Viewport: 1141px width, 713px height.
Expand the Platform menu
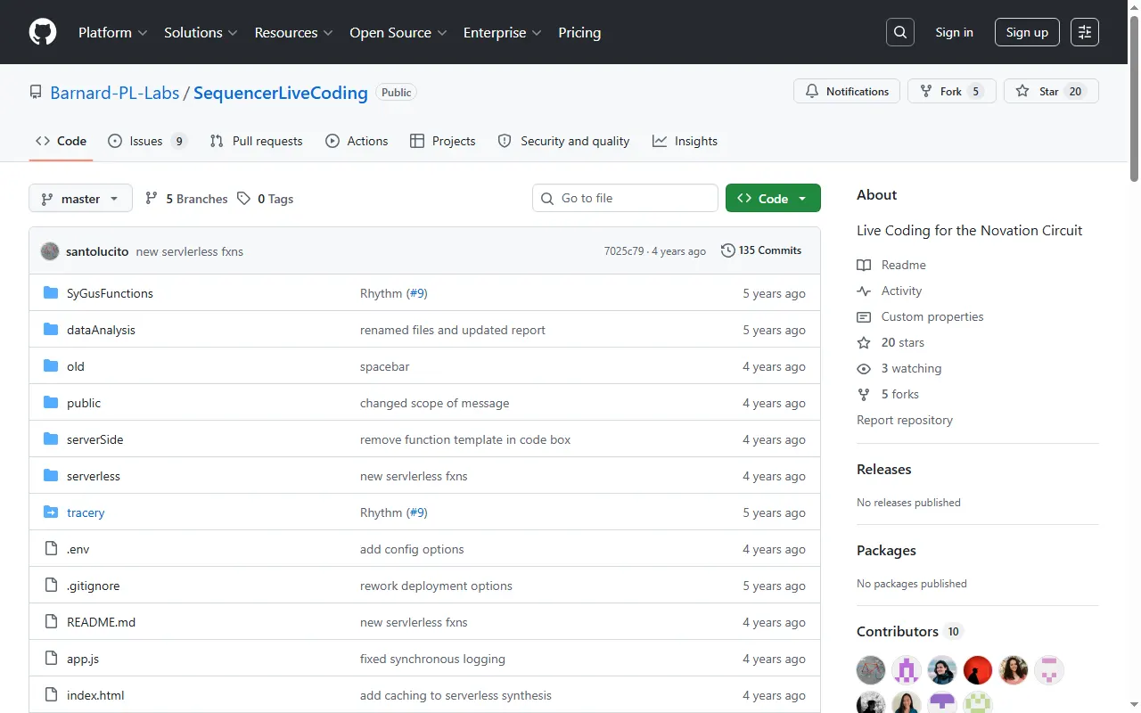[113, 32]
